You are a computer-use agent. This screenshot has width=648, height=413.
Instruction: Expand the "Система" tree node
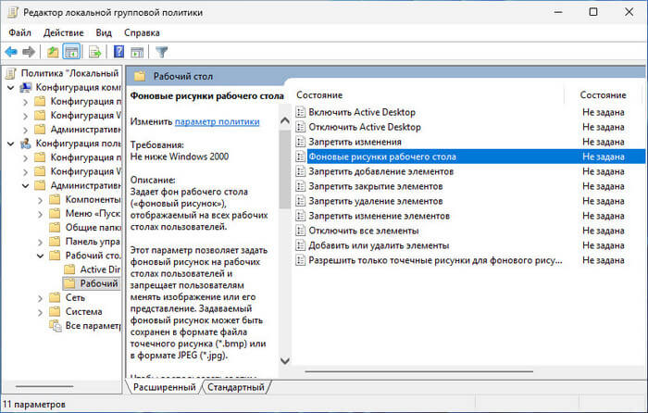click(x=40, y=312)
